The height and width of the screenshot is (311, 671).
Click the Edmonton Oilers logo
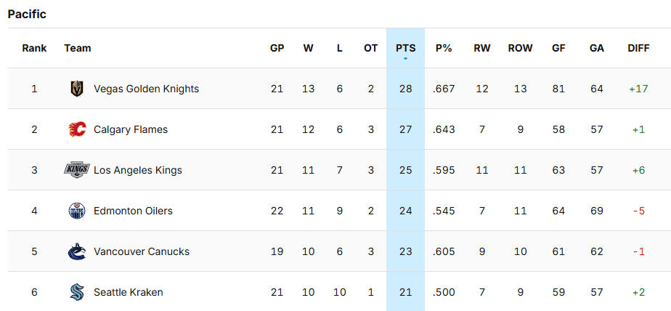click(77, 211)
